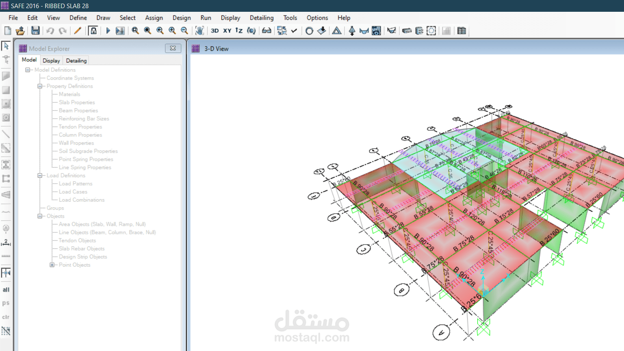Click the Show Beam Forces diagram icon
This screenshot has width=624, height=351.
(x=364, y=31)
